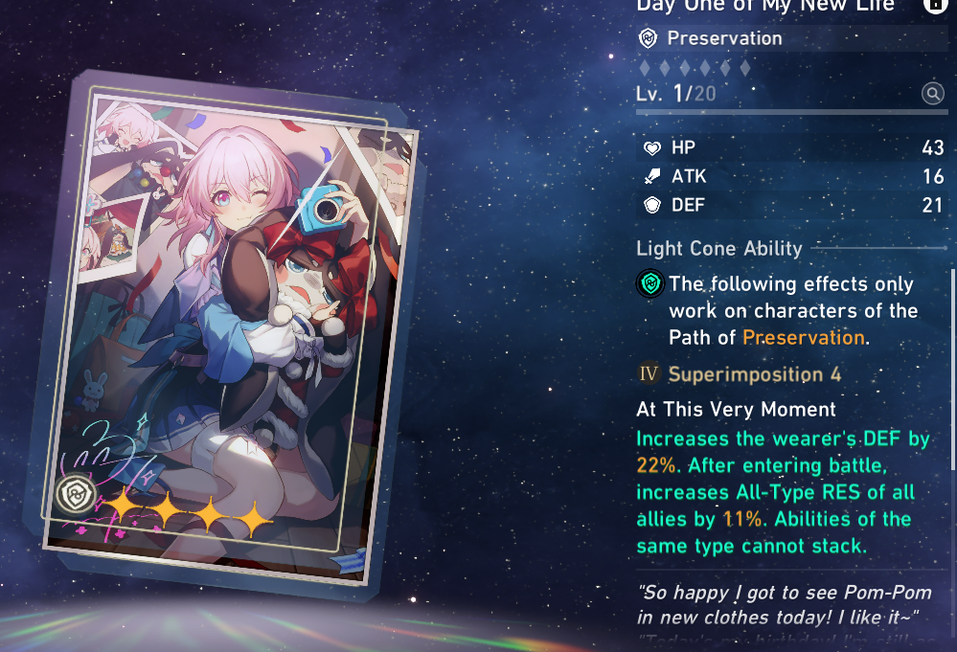The height and width of the screenshot is (652, 957).
Task: Click the HP heart icon
Action: 652,147
